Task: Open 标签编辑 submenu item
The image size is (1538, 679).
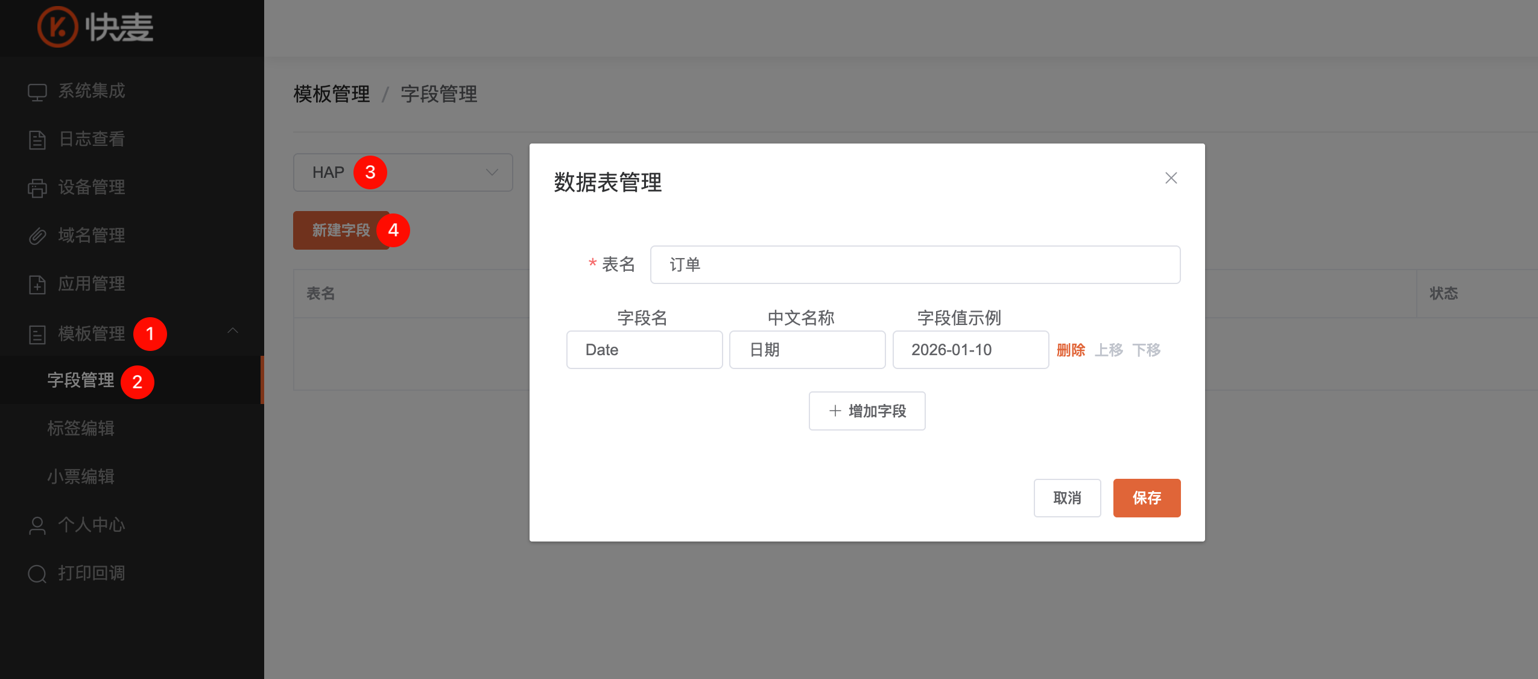Action: [x=81, y=428]
